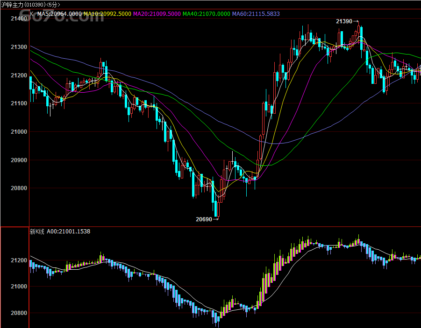Click the 20900 price axis label

[19, 160]
